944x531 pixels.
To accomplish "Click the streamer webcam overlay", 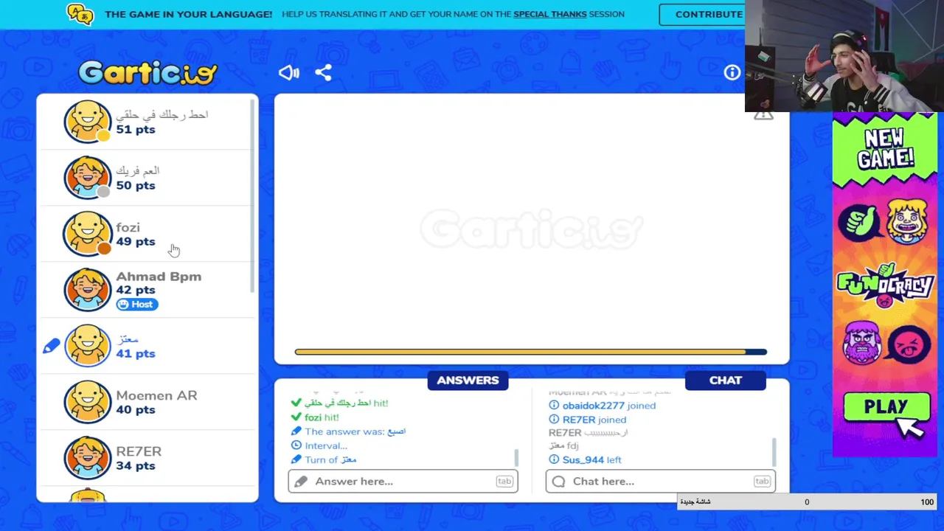I will click(844, 56).
